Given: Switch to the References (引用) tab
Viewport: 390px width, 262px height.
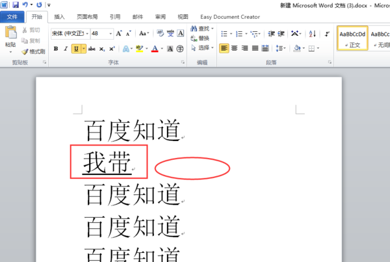Looking at the screenshot, I should pos(115,17).
